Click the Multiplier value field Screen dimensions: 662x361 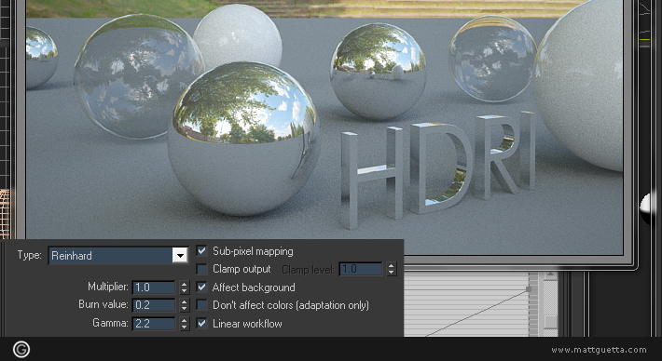tap(154, 287)
